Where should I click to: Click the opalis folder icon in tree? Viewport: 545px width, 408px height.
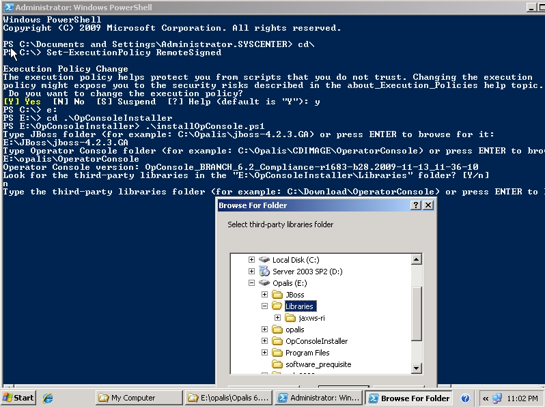coord(277,329)
